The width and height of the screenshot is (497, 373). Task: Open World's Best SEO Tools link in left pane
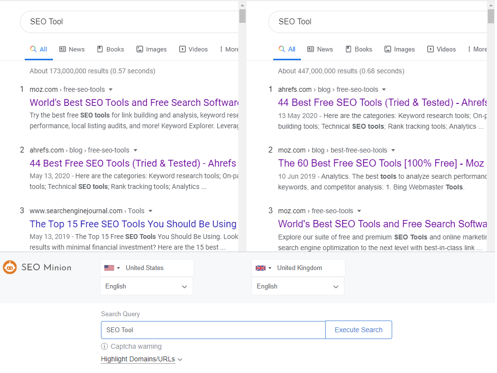pos(134,102)
